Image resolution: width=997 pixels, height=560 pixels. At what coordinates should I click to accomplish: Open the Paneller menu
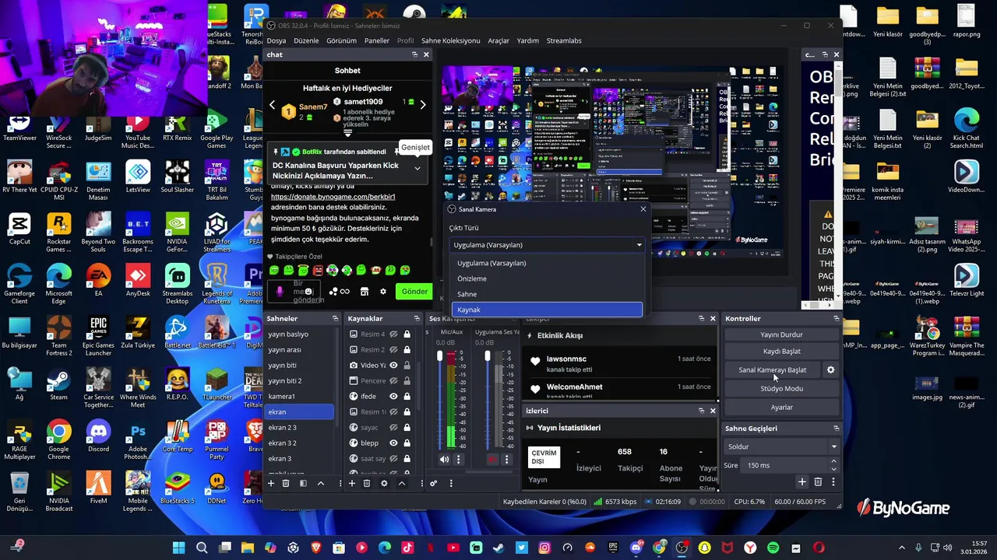point(377,40)
